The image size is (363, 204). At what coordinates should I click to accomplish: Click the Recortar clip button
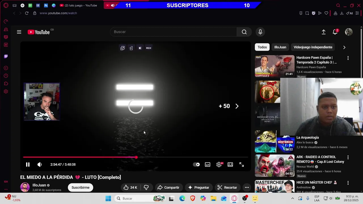coord(227,188)
